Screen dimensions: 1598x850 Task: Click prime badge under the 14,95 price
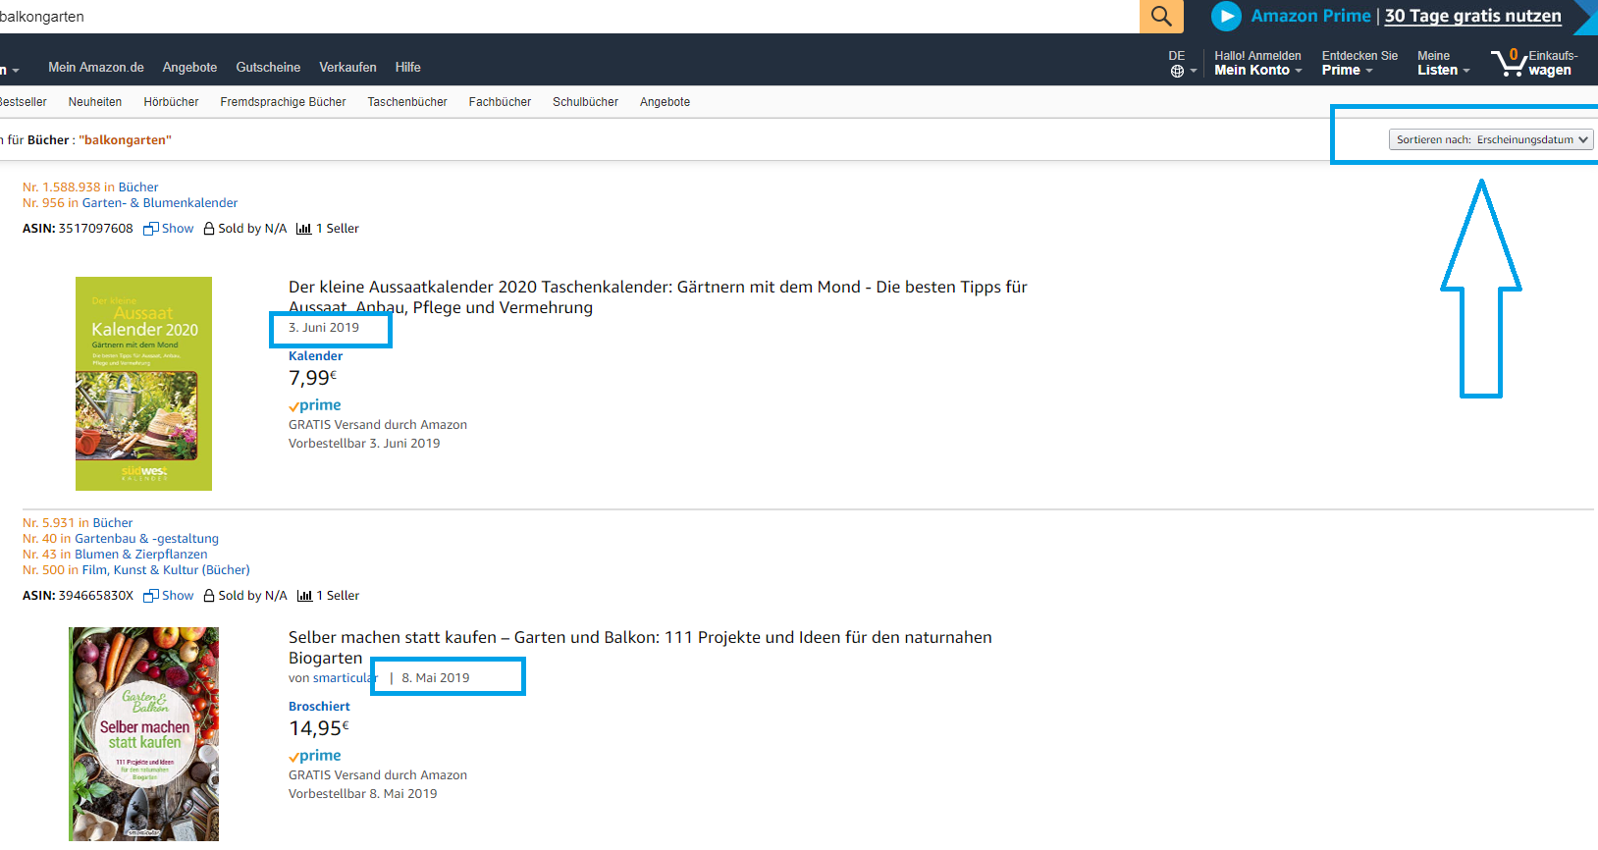point(315,755)
